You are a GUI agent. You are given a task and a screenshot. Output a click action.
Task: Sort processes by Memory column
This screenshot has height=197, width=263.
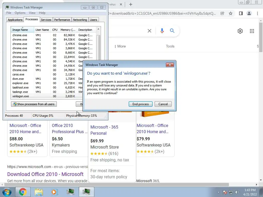(68, 30)
